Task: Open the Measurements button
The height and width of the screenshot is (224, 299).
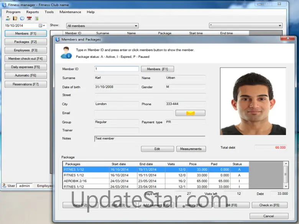Action: click(x=191, y=149)
